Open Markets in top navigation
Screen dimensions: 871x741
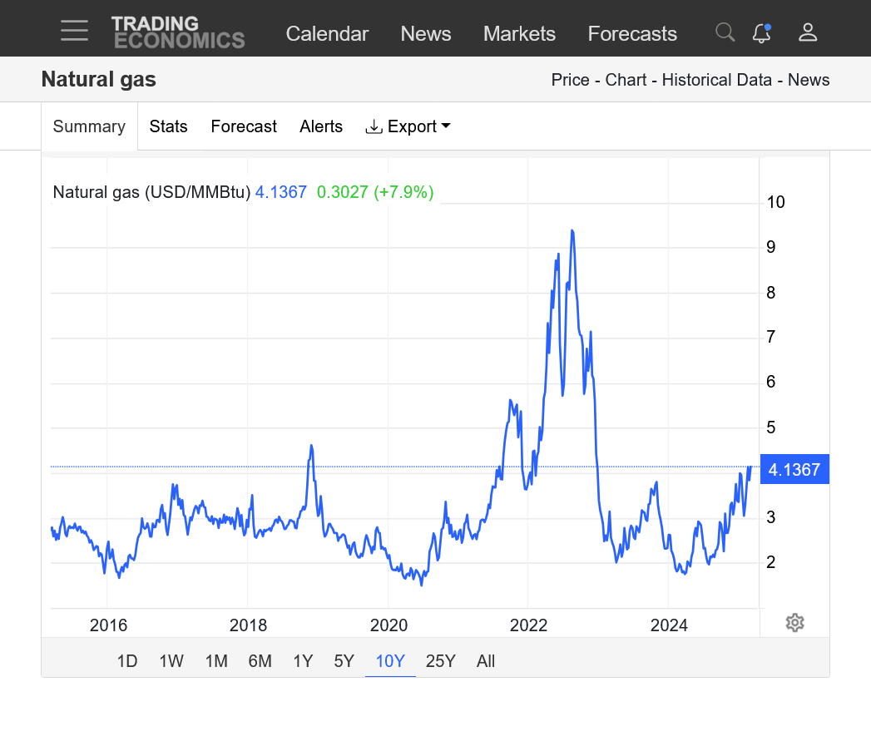pos(519,34)
